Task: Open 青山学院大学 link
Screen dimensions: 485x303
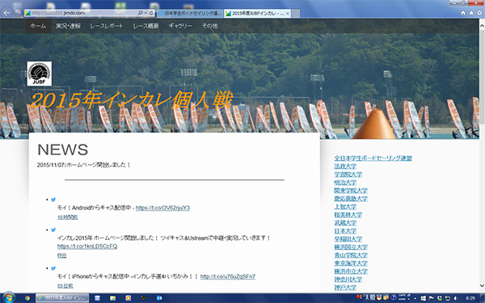Action: (x=351, y=255)
